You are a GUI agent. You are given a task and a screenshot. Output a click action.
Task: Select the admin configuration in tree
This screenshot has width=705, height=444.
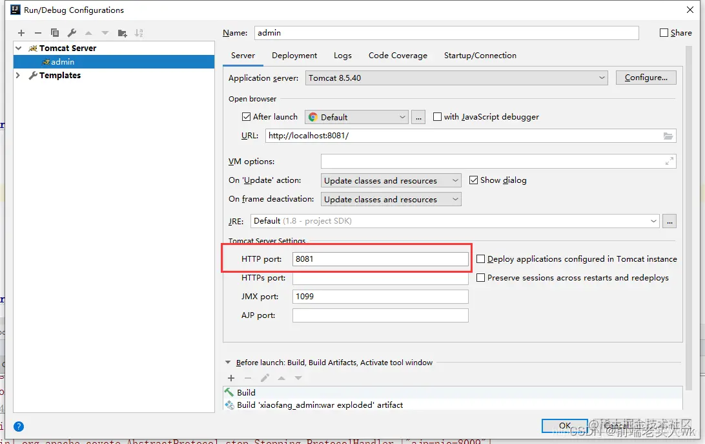point(114,61)
